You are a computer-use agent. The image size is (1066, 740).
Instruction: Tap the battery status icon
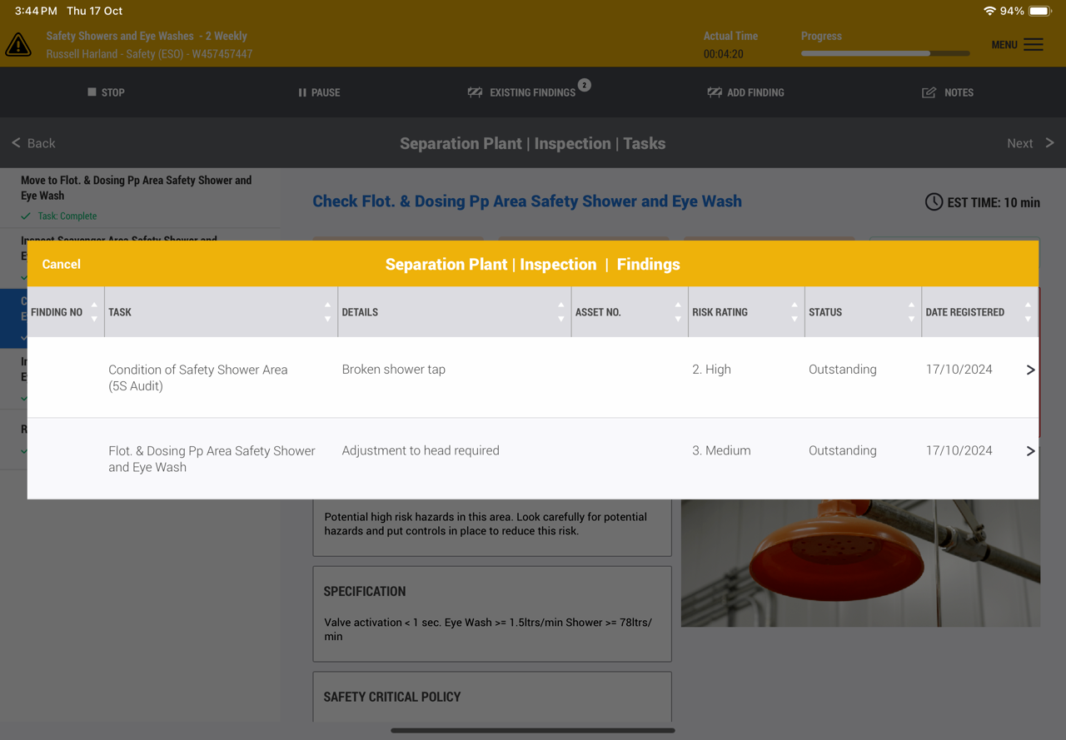(x=1041, y=11)
